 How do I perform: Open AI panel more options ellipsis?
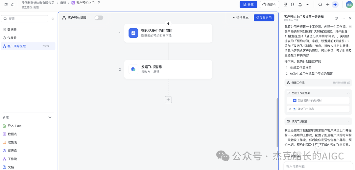(x=343, y=18)
